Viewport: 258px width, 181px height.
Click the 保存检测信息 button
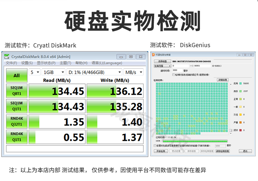(207, 151)
